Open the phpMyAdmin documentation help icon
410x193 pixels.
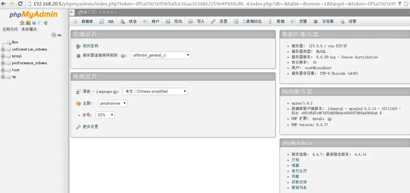coord(34,23)
